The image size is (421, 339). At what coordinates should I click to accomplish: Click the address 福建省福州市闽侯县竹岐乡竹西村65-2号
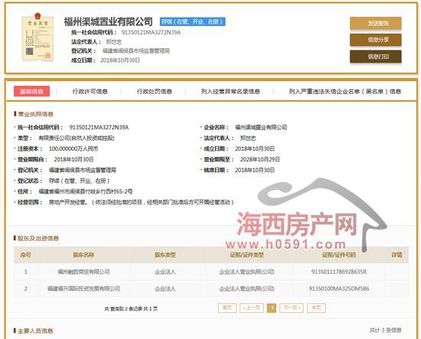86,191
